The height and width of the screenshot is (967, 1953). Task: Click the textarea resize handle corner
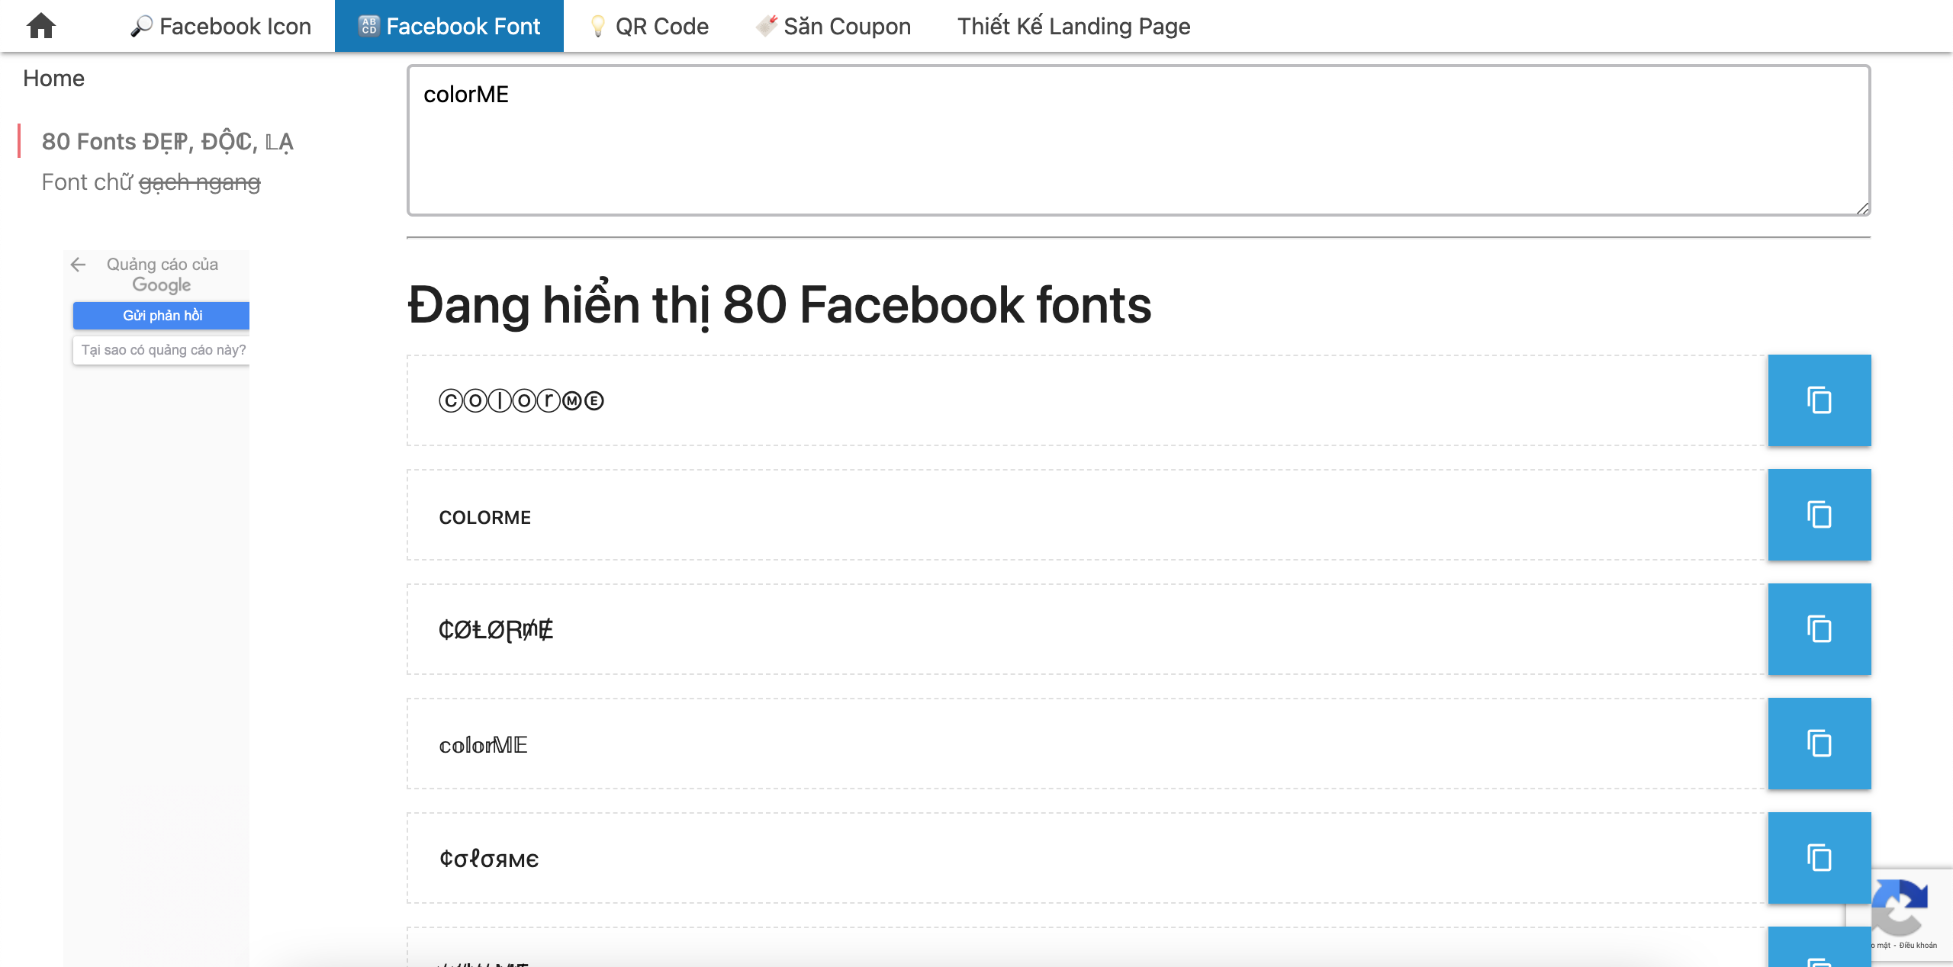pos(1863,208)
